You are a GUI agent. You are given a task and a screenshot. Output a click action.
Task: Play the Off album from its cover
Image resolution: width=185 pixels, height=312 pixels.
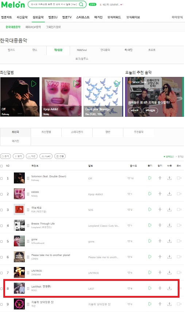tap(34, 83)
